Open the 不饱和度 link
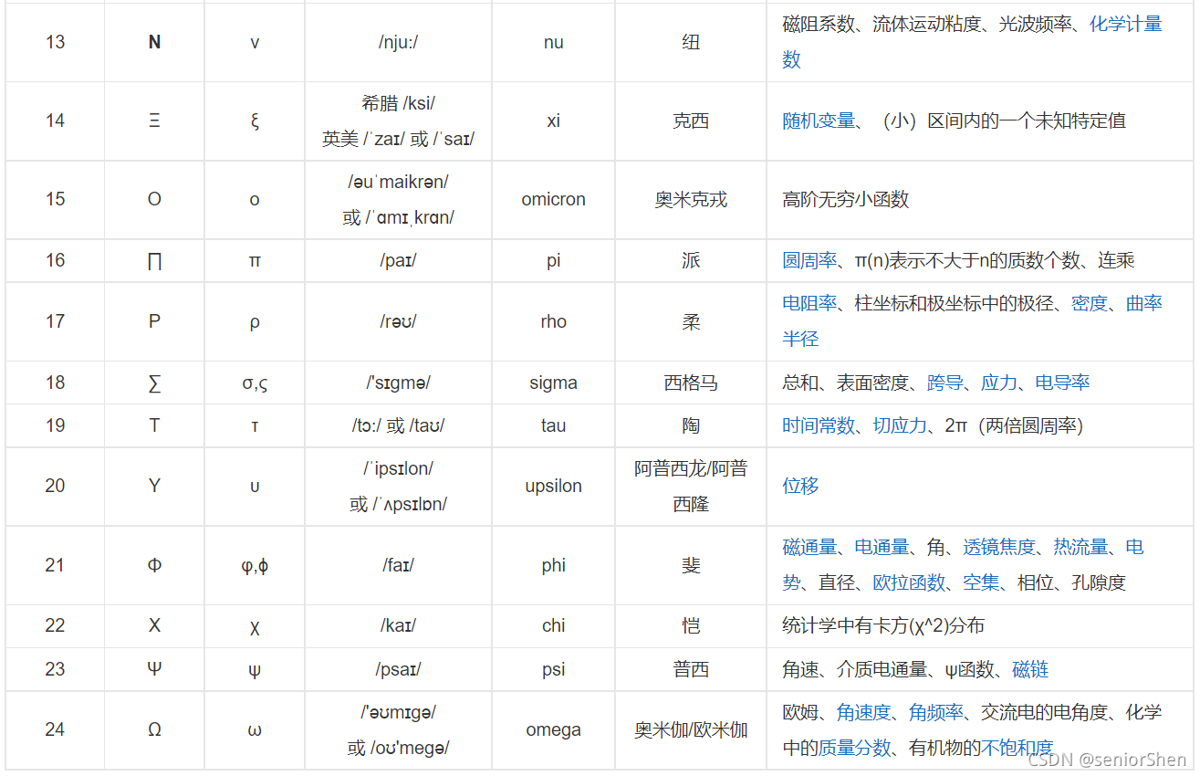1200x776 pixels. (1017, 748)
